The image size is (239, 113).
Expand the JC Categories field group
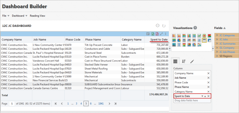(x=217, y=35)
